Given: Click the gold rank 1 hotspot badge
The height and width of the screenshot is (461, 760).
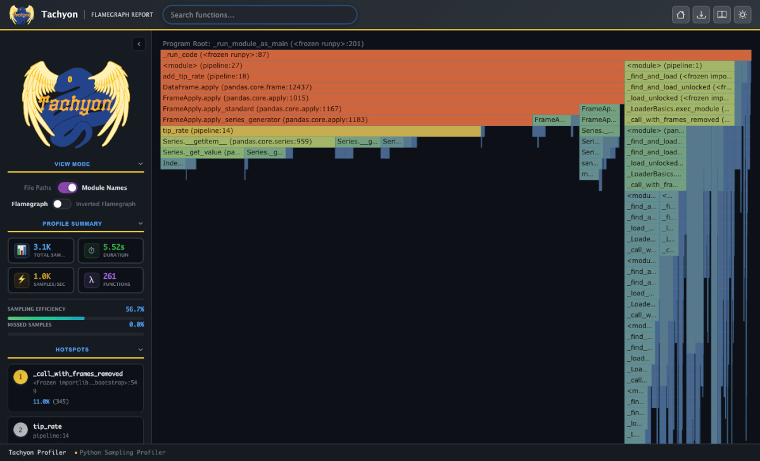Looking at the screenshot, I should (x=20, y=377).
